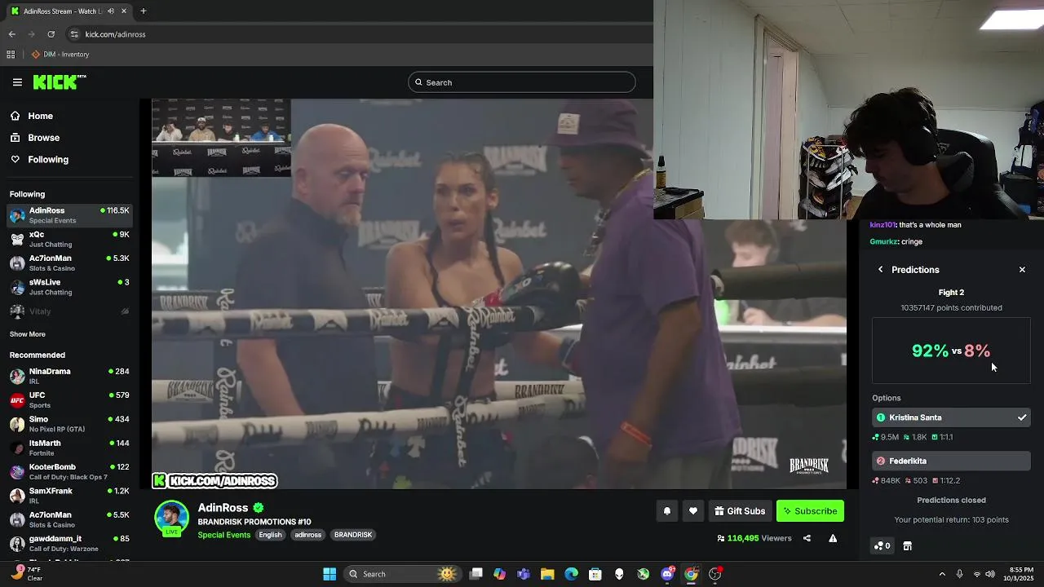
Task: Open File Explorer from taskbar
Action: click(x=547, y=574)
